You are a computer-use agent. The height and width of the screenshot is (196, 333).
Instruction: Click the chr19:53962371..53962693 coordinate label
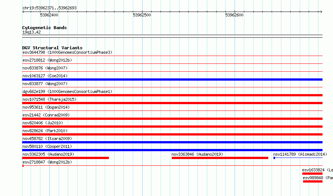coord(49,8)
